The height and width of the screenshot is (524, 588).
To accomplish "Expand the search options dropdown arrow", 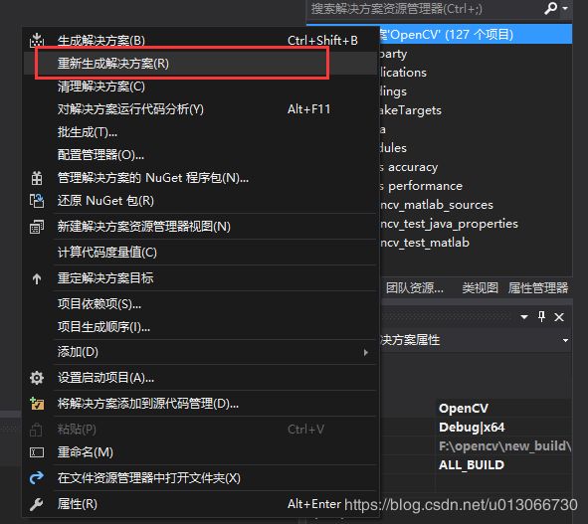I will [x=565, y=8].
